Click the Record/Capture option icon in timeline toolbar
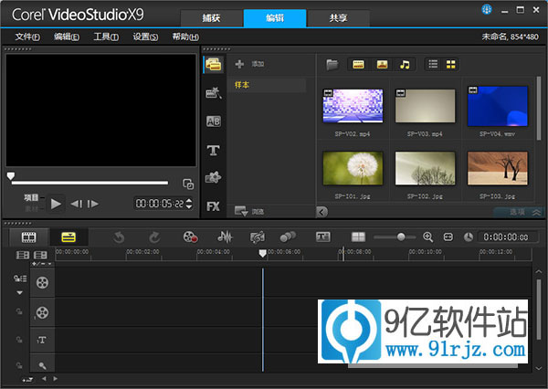Image resolution: width=548 pixels, height=389 pixels. pyautogui.click(x=190, y=237)
